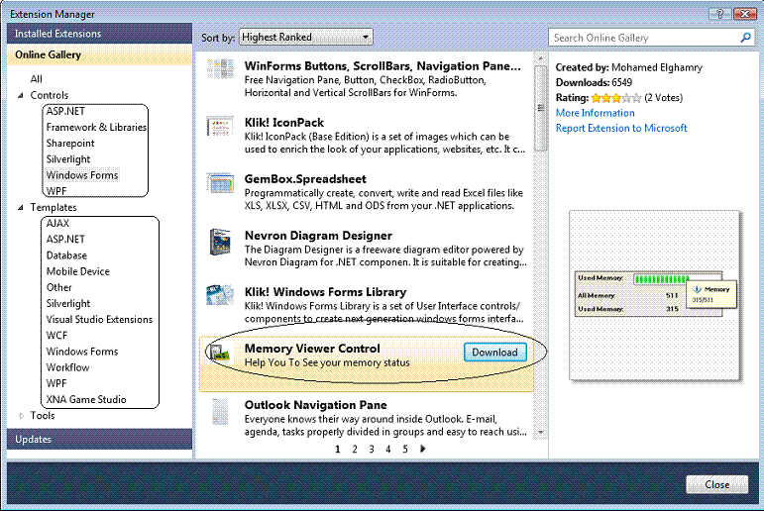Click WinForms Buttons, ScrollBars title text

382,66
